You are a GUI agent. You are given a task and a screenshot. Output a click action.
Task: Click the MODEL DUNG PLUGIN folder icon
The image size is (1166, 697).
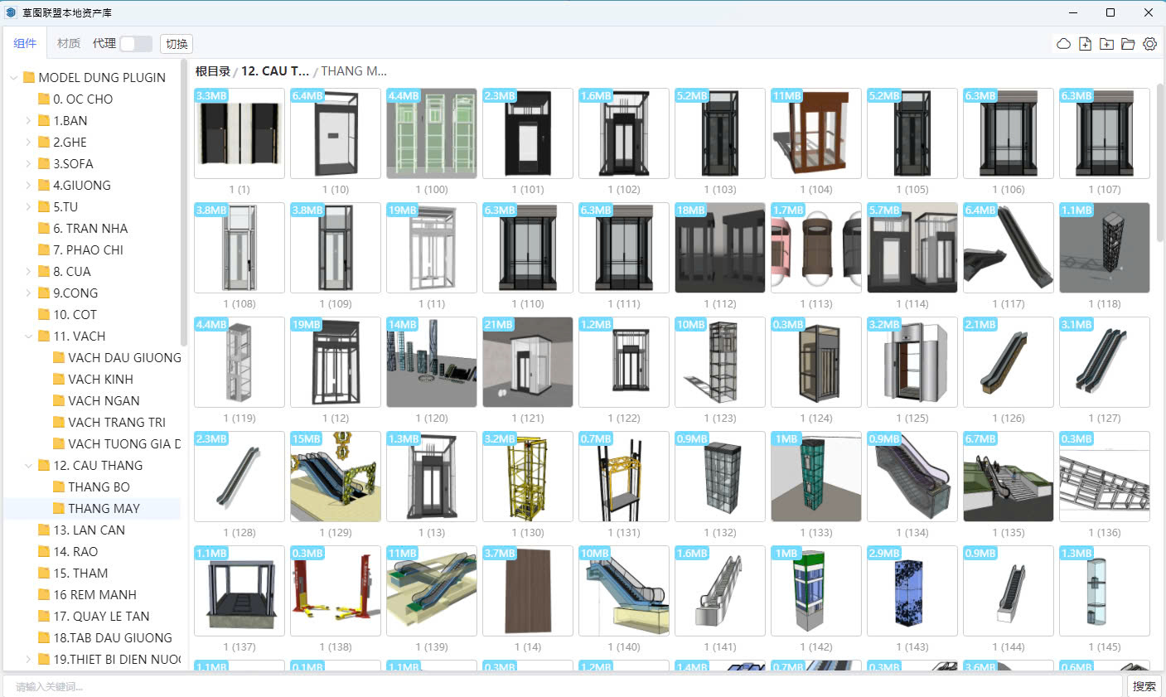[29, 77]
